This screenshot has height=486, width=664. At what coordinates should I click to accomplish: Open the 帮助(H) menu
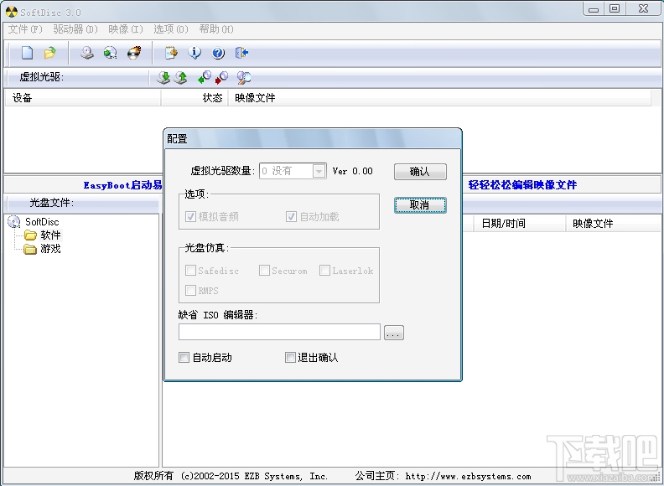click(216, 29)
